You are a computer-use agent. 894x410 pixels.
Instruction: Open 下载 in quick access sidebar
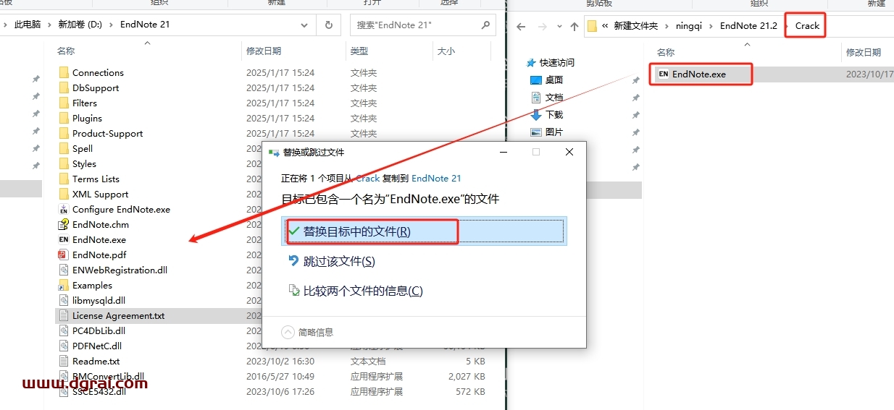(553, 115)
